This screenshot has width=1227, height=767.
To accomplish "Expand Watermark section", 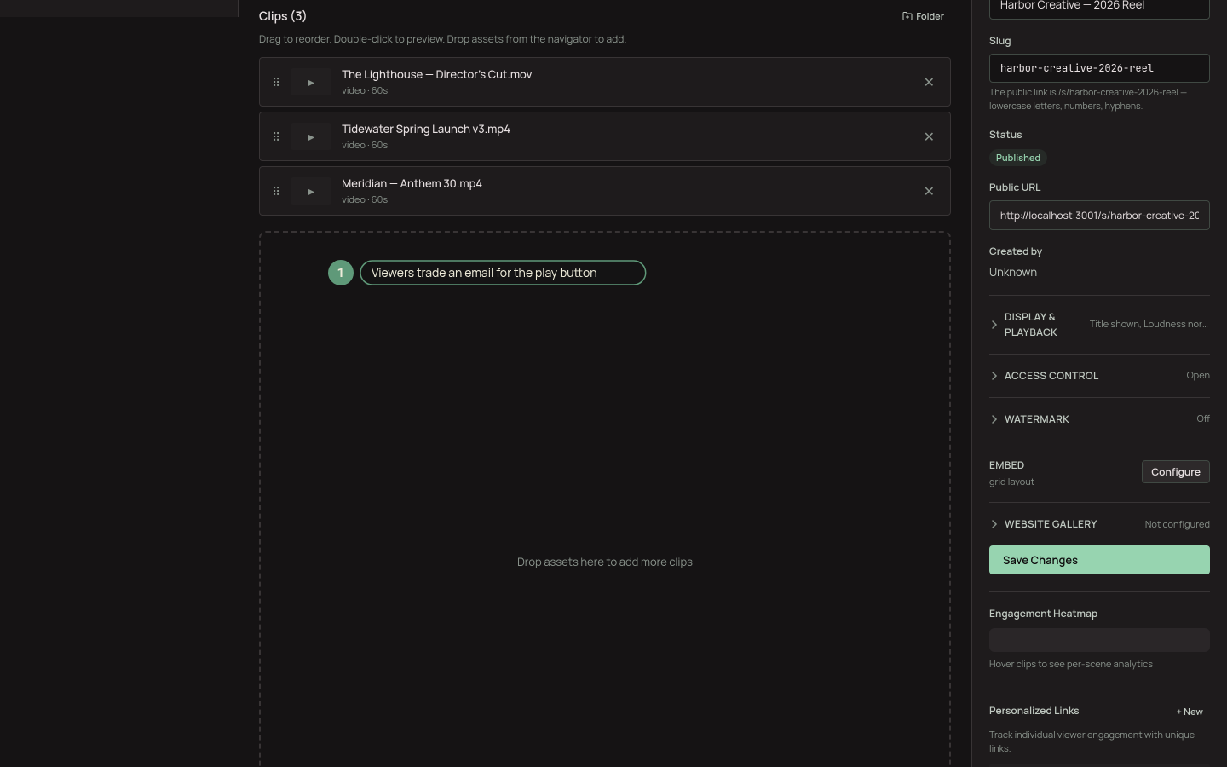I will (1099, 419).
